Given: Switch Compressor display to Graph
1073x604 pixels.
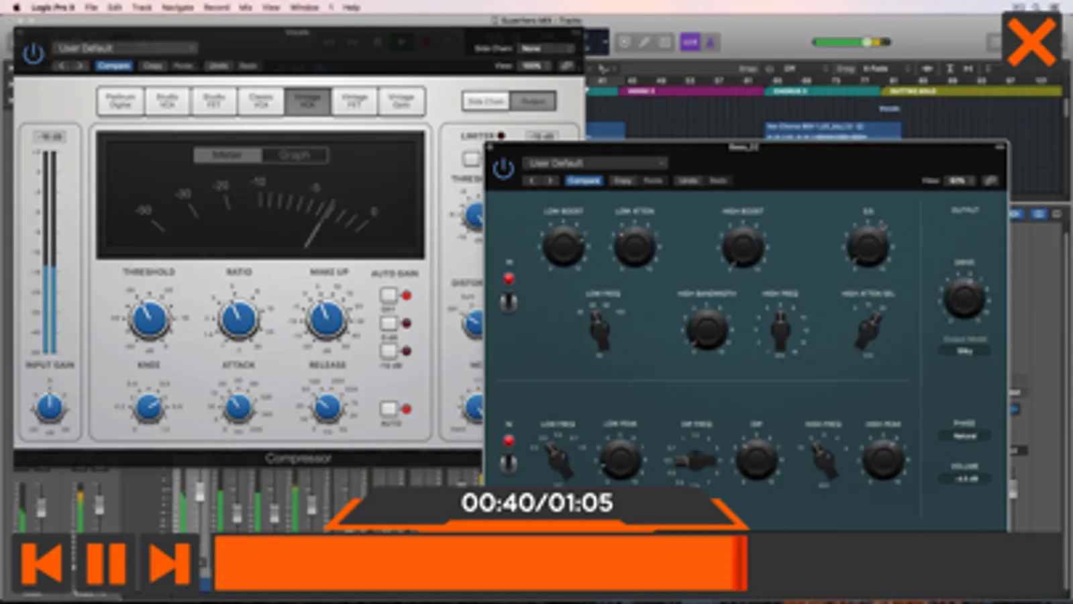Looking at the screenshot, I should coord(295,155).
